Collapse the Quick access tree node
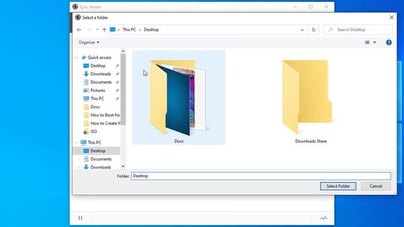Viewport: 404px width, 227px height. (76, 57)
